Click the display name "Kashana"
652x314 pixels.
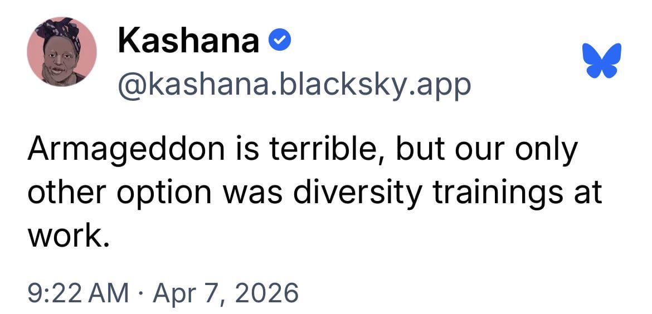[x=188, y=41]
